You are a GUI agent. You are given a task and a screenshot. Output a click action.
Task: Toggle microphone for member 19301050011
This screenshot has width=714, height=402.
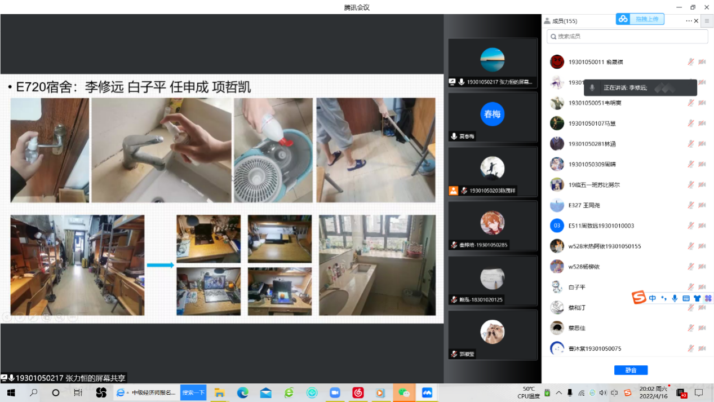(x=690, y=62)
